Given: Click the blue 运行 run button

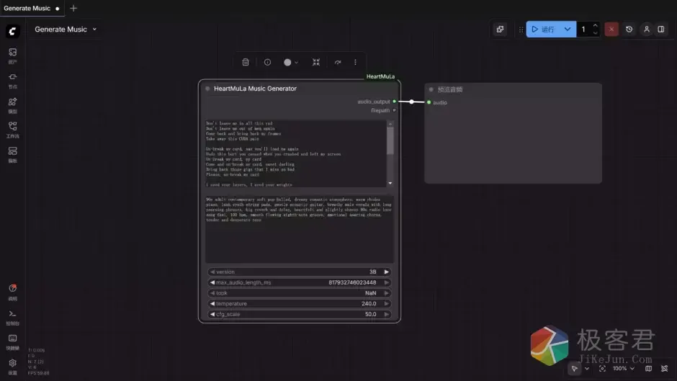Looking at the screenshot, I should coord(544,30).
